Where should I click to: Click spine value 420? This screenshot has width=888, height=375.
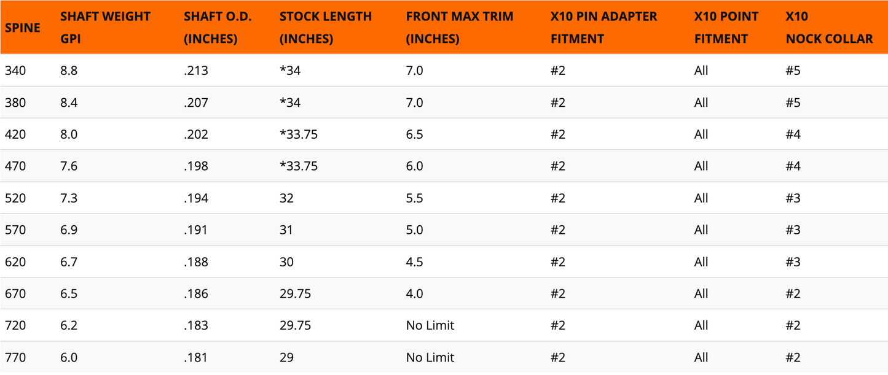tap(15, 134)
